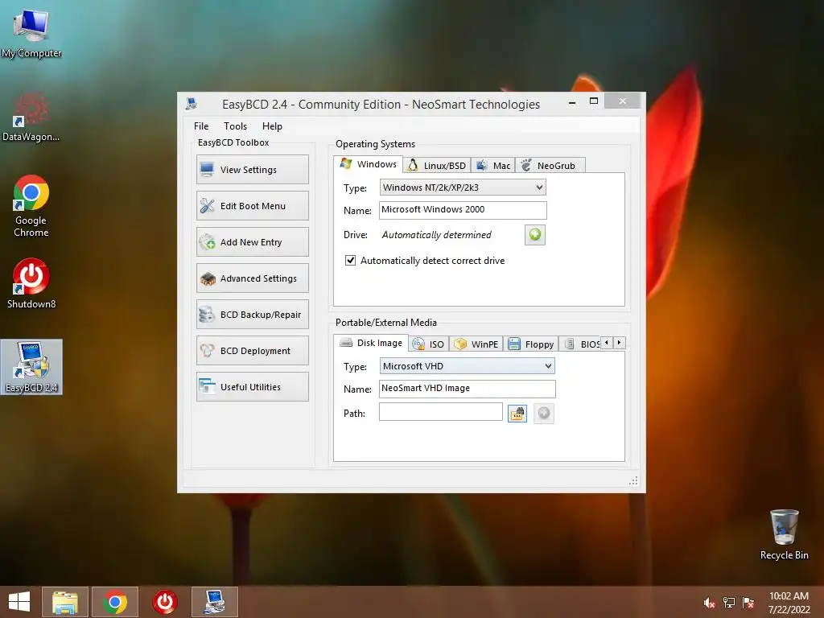Screen dimensions: 824x618
Task: Open the Windows Start button
Action: 19,602
